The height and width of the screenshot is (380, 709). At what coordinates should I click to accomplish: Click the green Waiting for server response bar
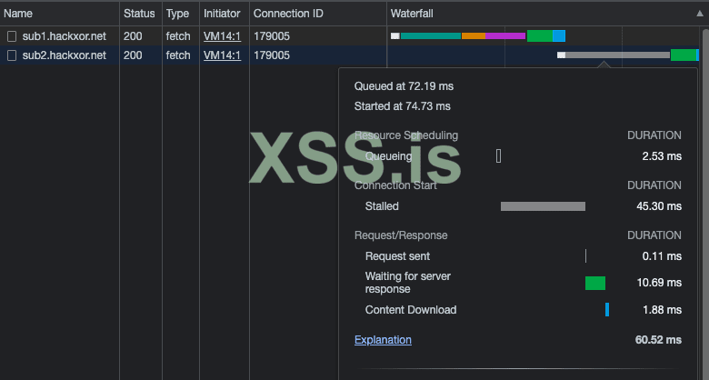(595, 284)
